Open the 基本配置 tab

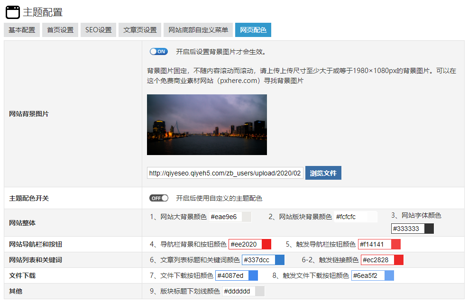22,30
